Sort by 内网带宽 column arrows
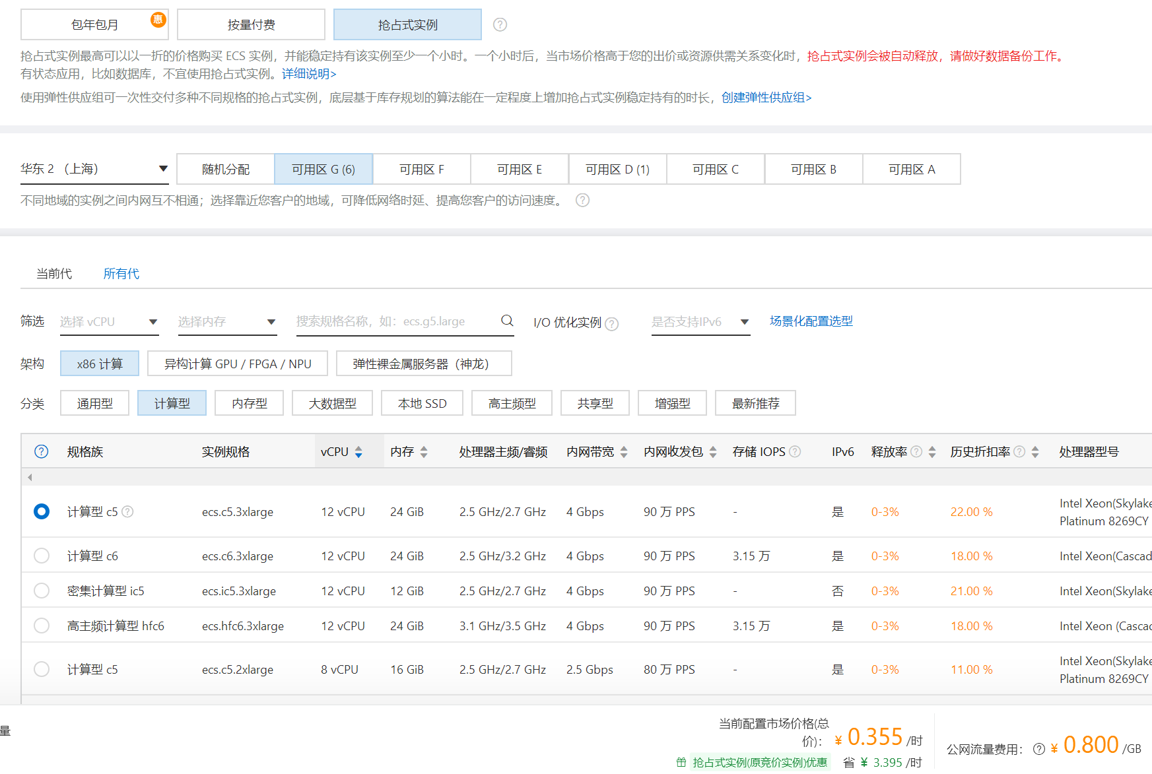 coord(624,452)
